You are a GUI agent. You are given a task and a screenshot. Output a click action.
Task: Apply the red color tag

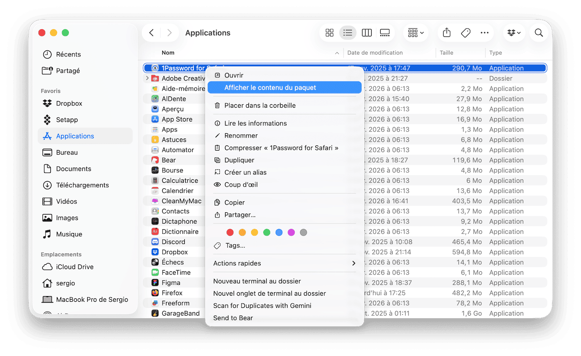230,233
